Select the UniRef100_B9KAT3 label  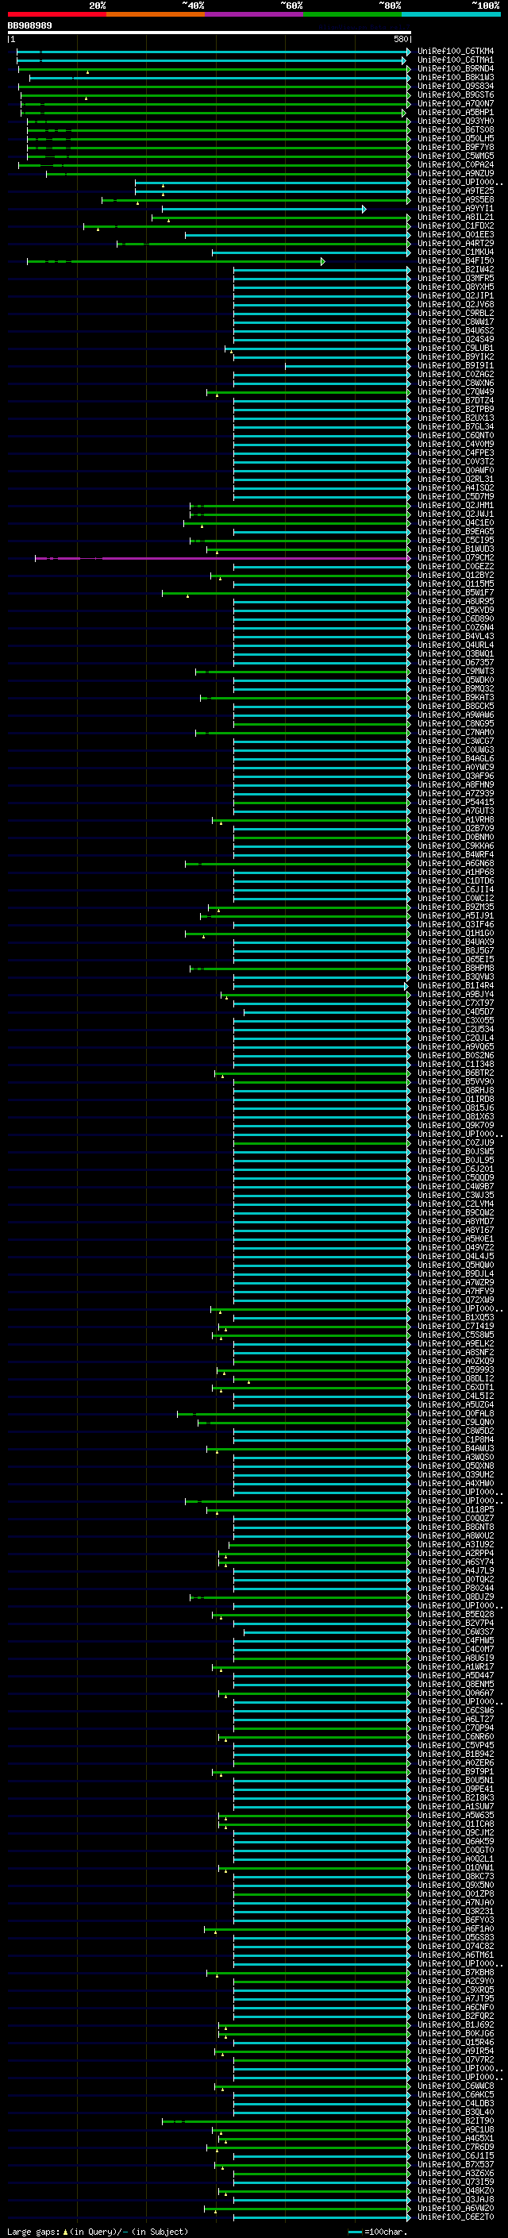(456, 698)
